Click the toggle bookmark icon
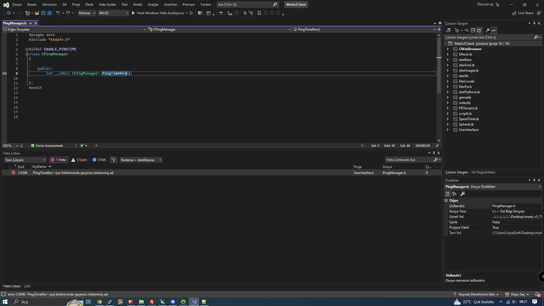The image size is (544, 306). point(259,13)
